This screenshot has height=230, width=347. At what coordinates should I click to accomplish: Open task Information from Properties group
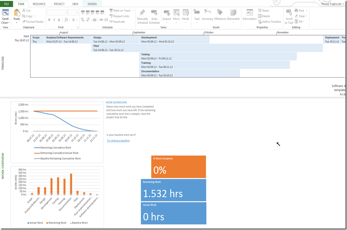tap(249, 13)
